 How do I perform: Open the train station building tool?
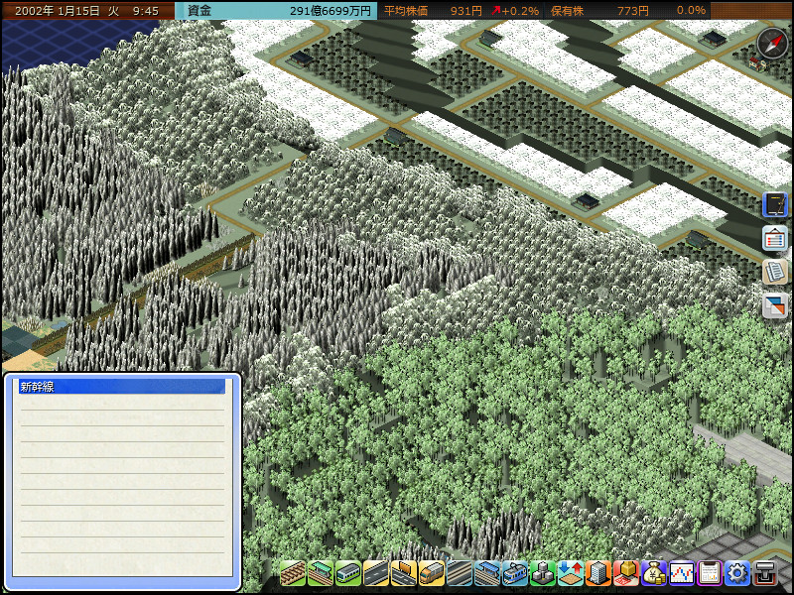(x=321, y=573)
